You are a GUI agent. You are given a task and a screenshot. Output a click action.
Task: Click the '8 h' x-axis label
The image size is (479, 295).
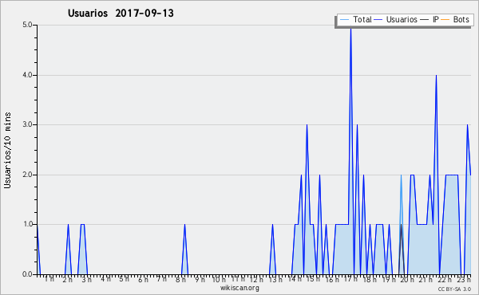(180, 279)
